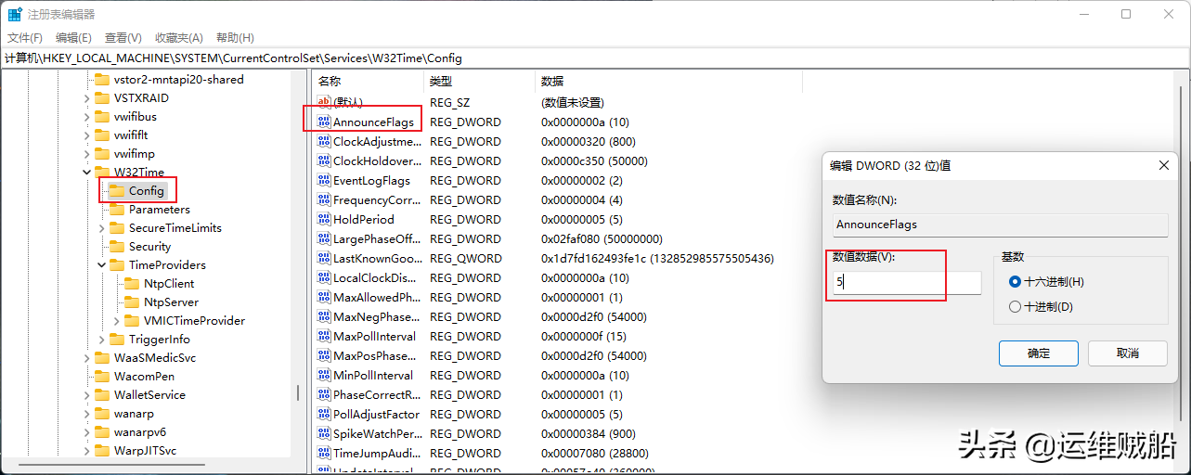Click the Parameters folder icon

tap(116, 210)
